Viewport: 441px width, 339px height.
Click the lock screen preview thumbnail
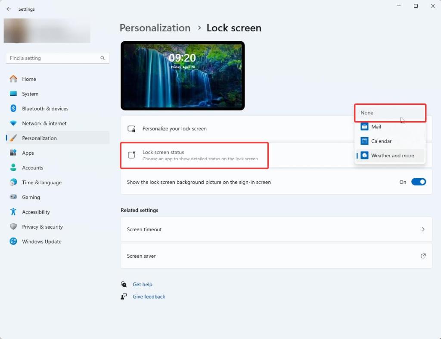click(x=183, y=76)
